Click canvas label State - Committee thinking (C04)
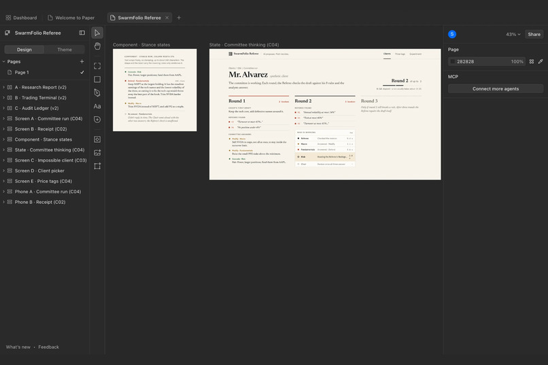 (x=244, y=45)
